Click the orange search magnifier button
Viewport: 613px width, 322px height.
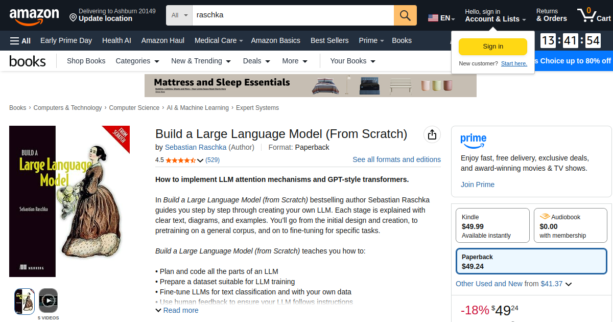click(405, 15)
